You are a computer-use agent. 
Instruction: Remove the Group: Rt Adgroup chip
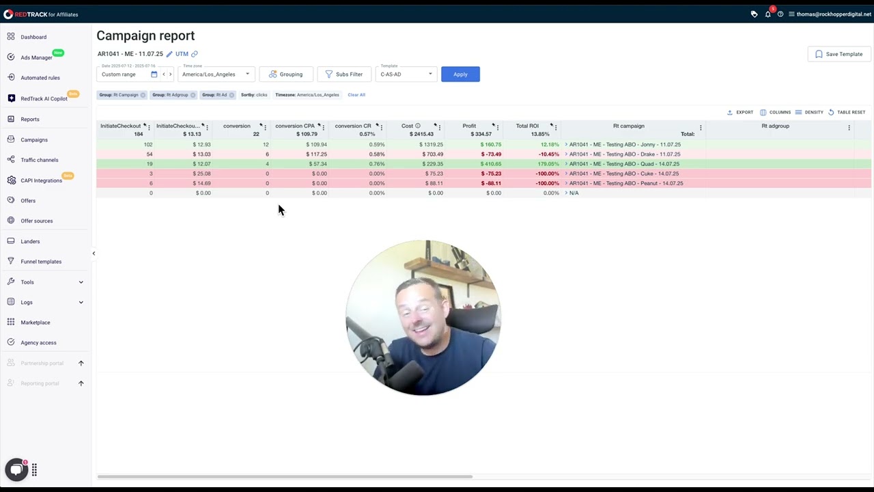click(193, 95)
